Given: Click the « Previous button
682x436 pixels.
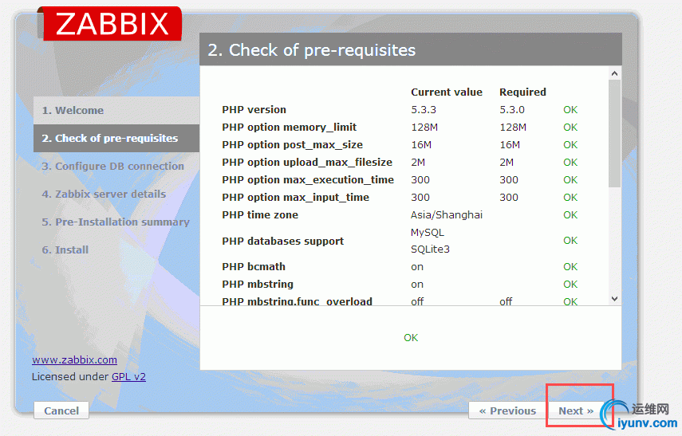Looking at the screenshot, I should (507, 410).
